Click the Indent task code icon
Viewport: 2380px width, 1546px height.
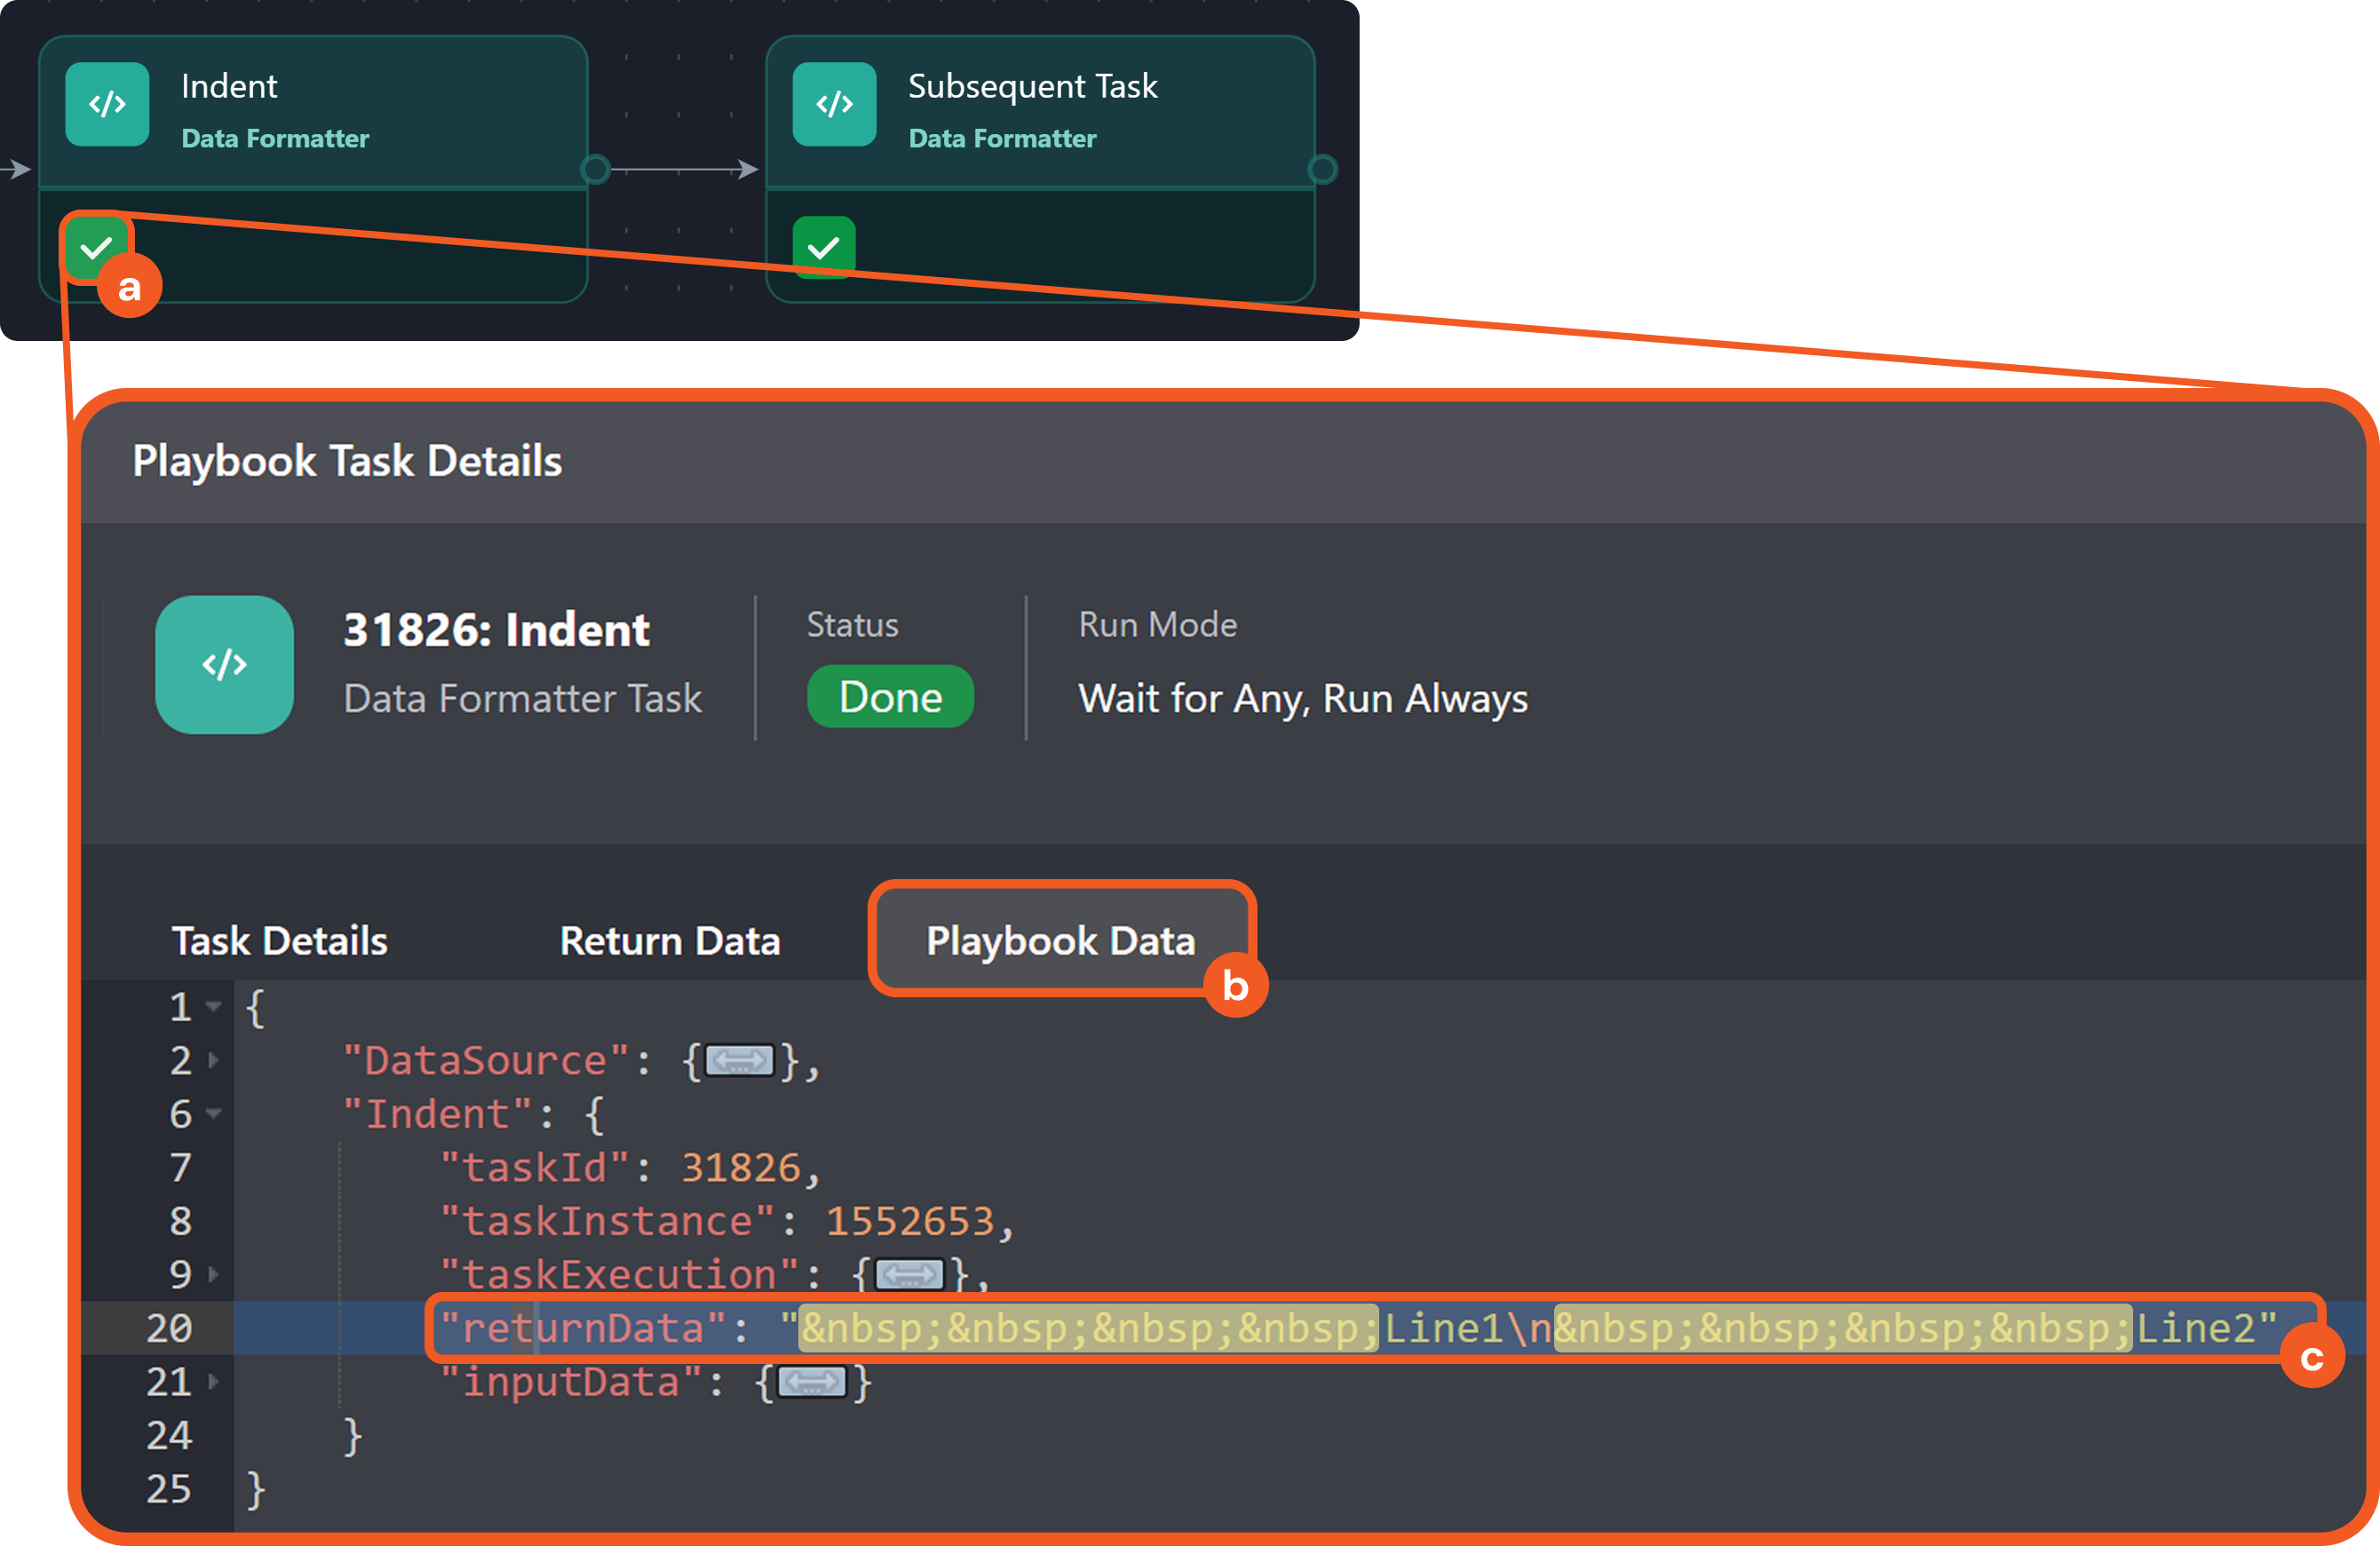click(x=107, y=104)
